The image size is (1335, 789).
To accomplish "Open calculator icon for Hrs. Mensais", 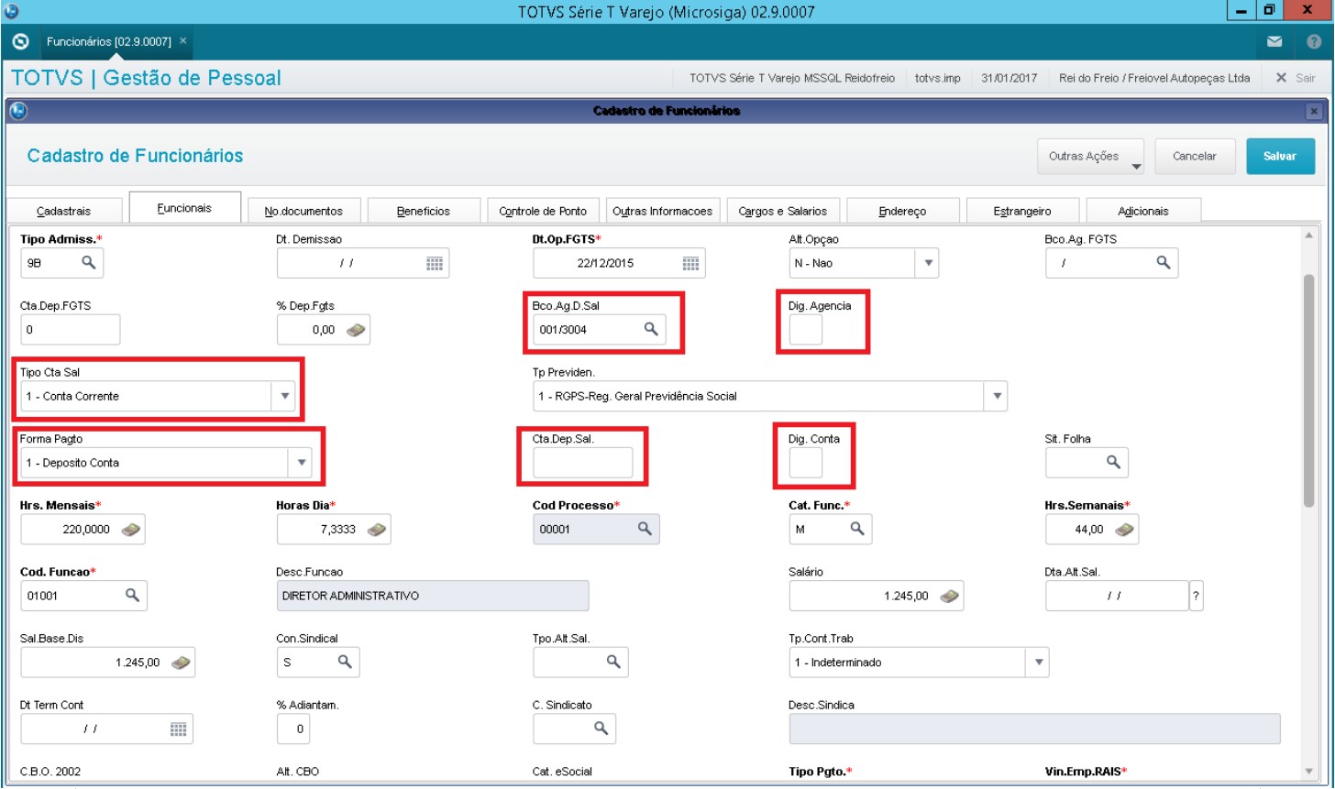I will (x=131, y=529).
